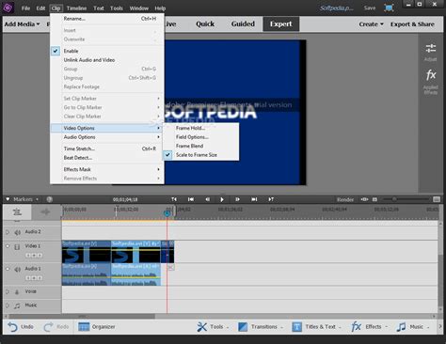Select Frame Blend menu entry
Image resolution: width=446 pixels, height=344 pixels.
pos(200,146)
